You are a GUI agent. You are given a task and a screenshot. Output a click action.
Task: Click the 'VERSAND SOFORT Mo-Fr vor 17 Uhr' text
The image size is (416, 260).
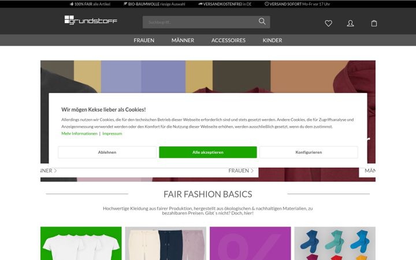tap(300, 4)
